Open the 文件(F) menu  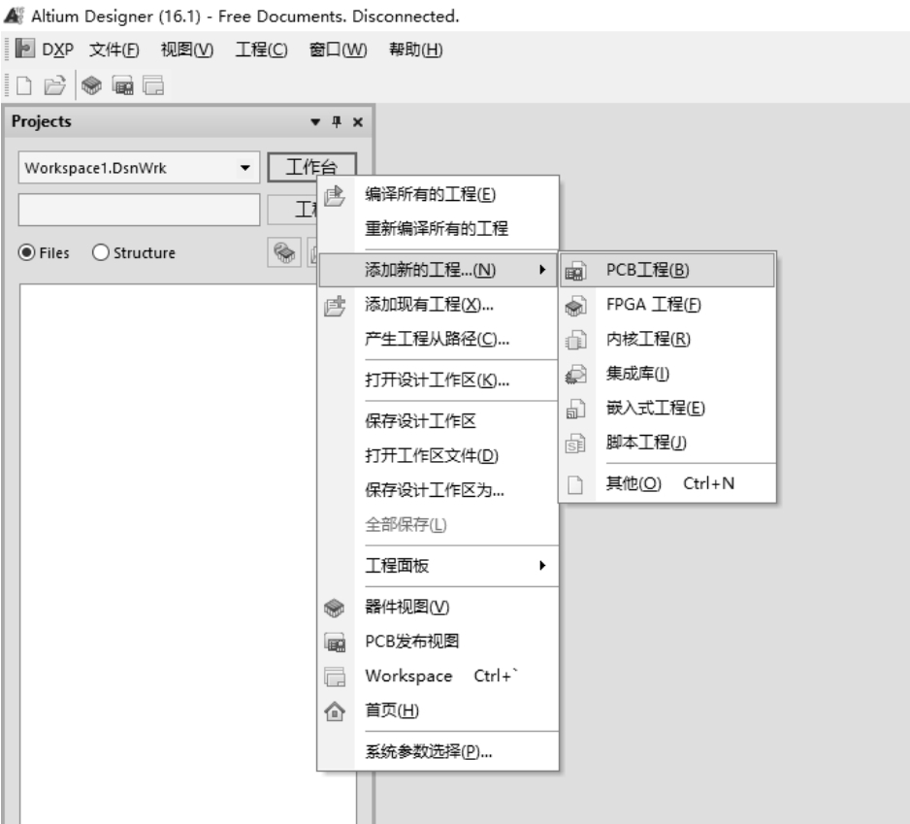click(114, 49)
